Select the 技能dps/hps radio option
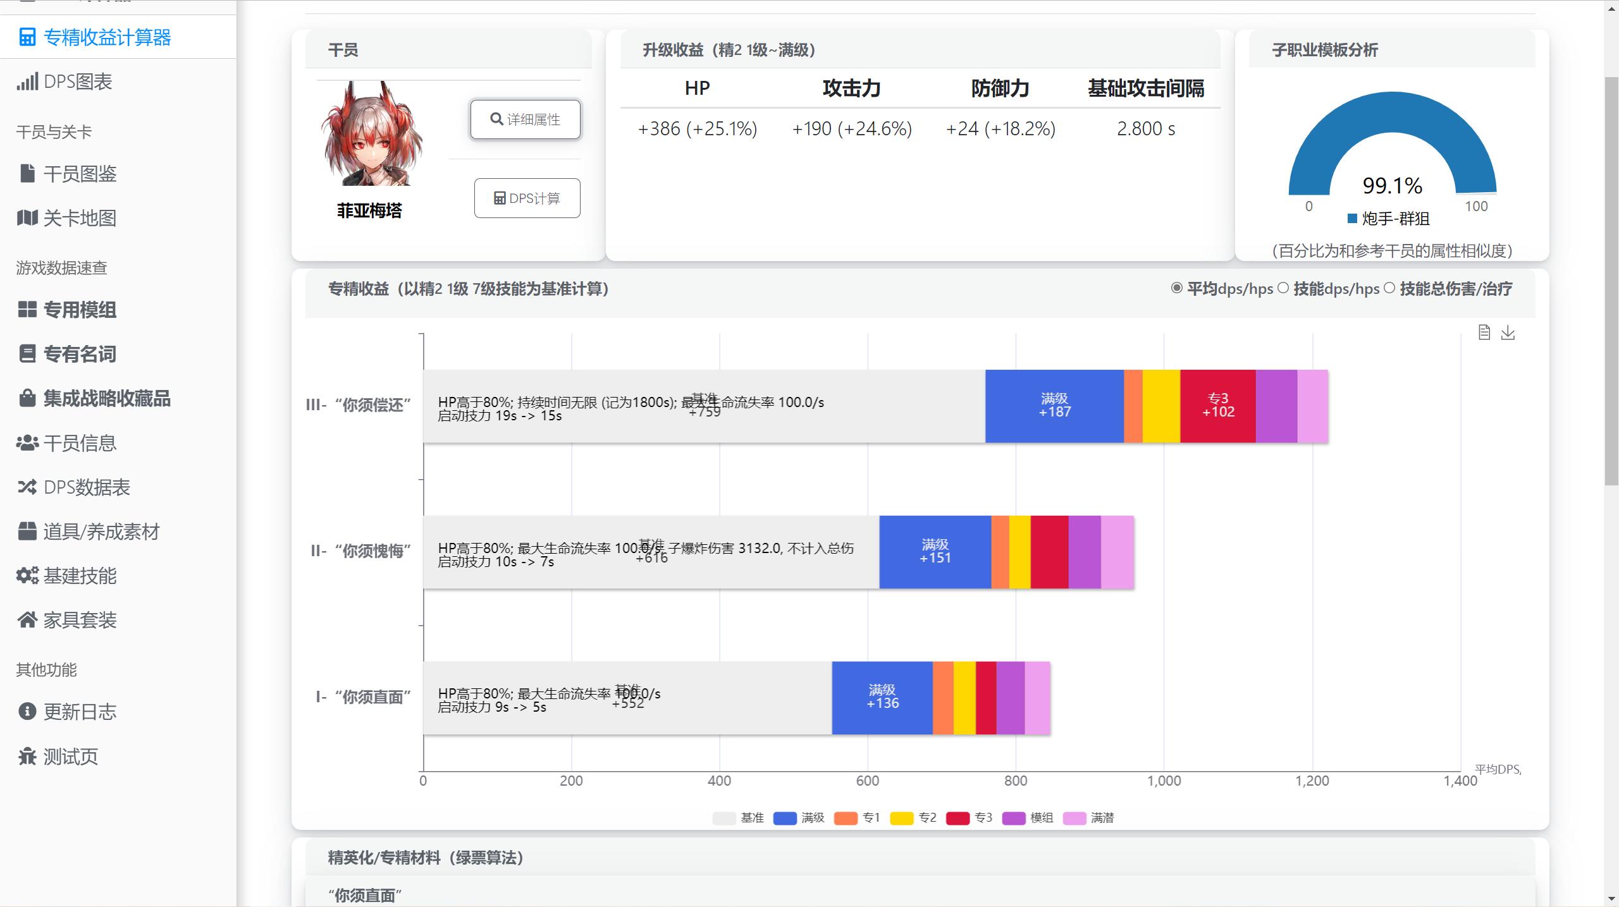 [1283, 288]
